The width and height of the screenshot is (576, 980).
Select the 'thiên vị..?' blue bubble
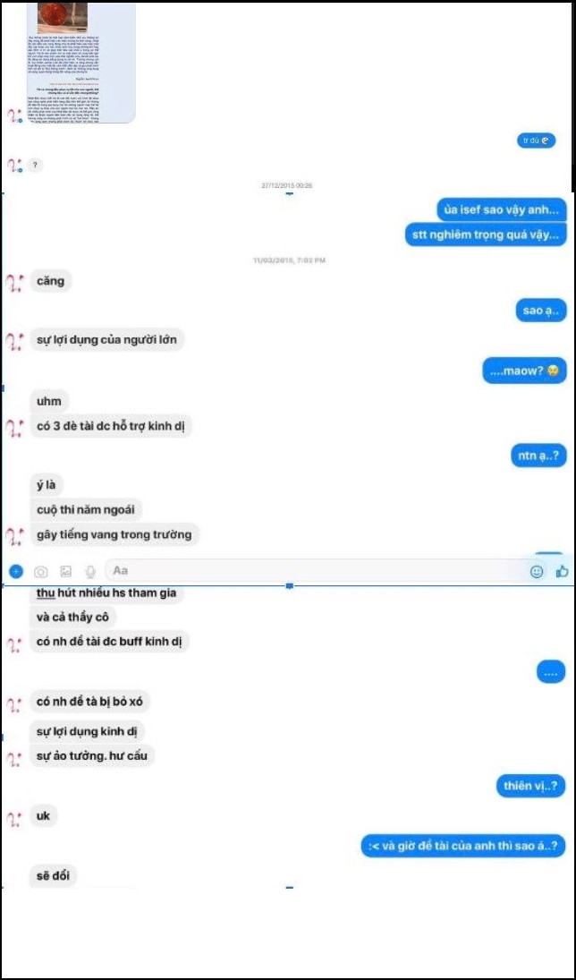(x=530, y=786)
